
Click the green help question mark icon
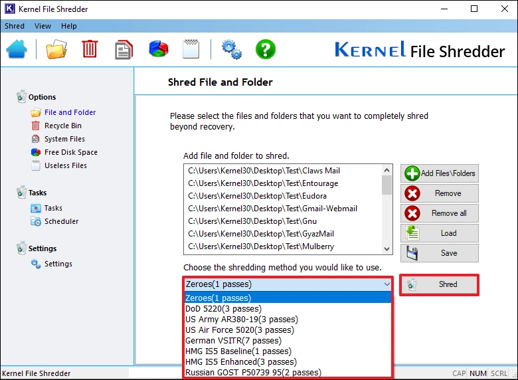click(x=266, y=50)
